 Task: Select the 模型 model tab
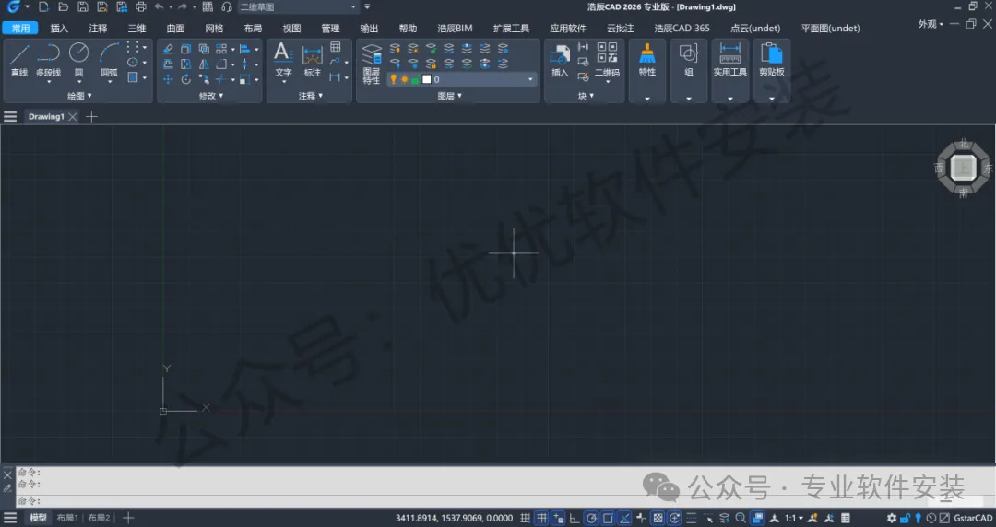point(38,518)
